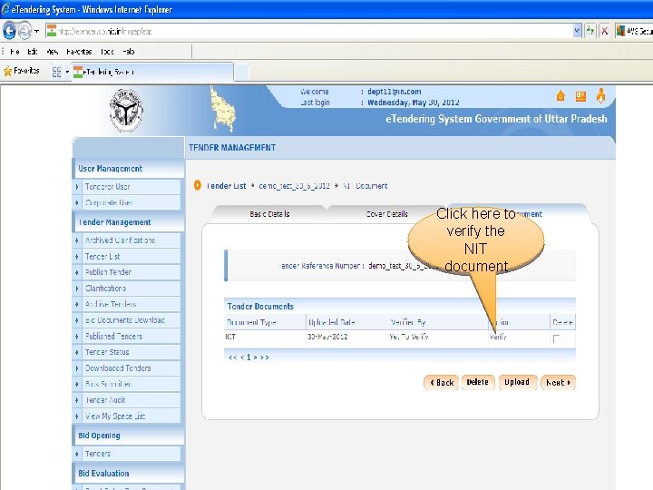Open the Edit menu
Viewport: 653px width, 490px height.
(33, 52)
